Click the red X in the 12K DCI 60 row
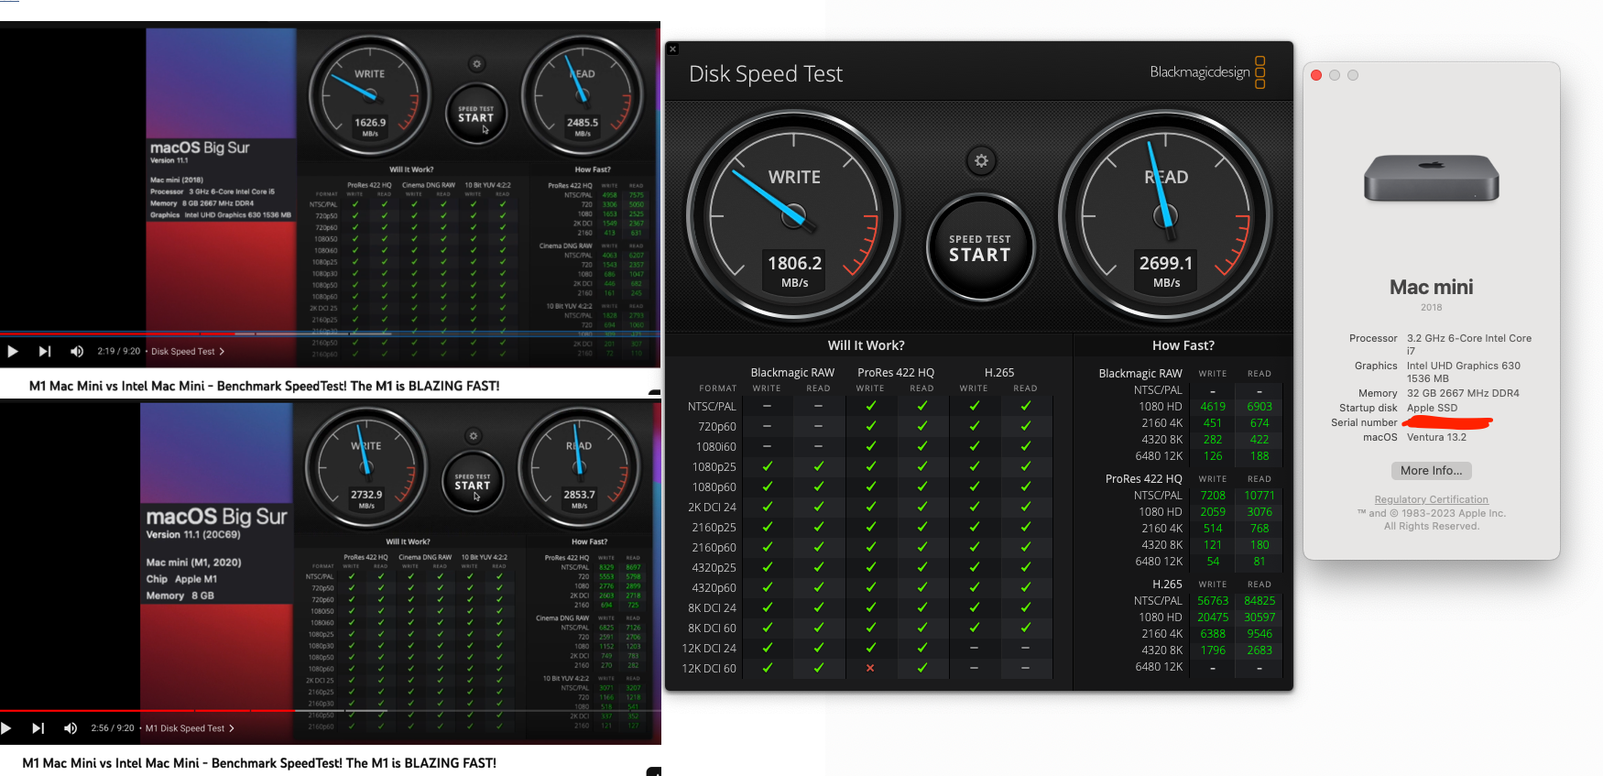The height and width of the screenshot is (776, 1603). tap(870, 668)
